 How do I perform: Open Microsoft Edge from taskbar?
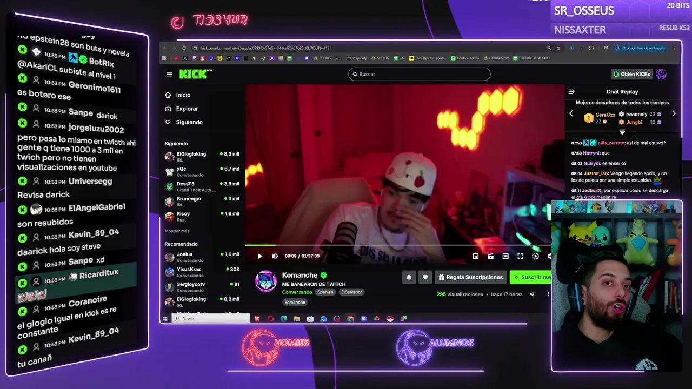click(x=284, y=319)
